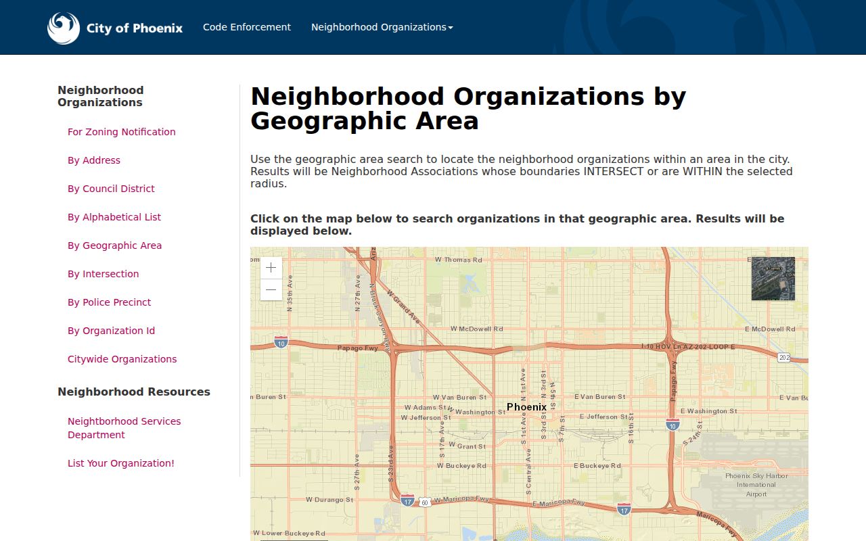Switch basemap using the satellite thumbnail
The height and width of the screenshot is (541, 866).
point(773,279)
